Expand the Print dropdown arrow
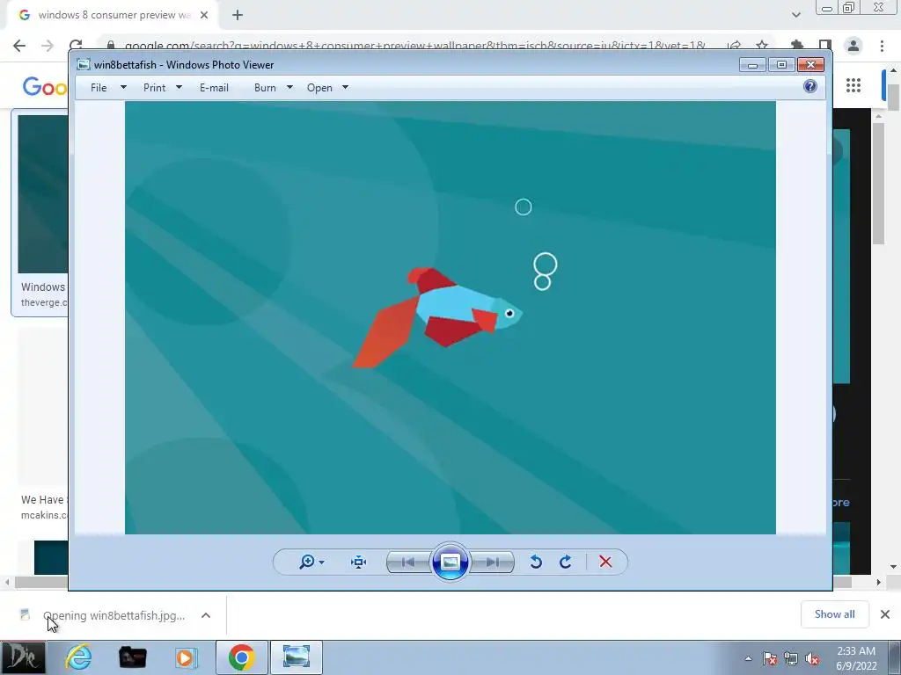The image size is (901, 675). click(179, 87)
